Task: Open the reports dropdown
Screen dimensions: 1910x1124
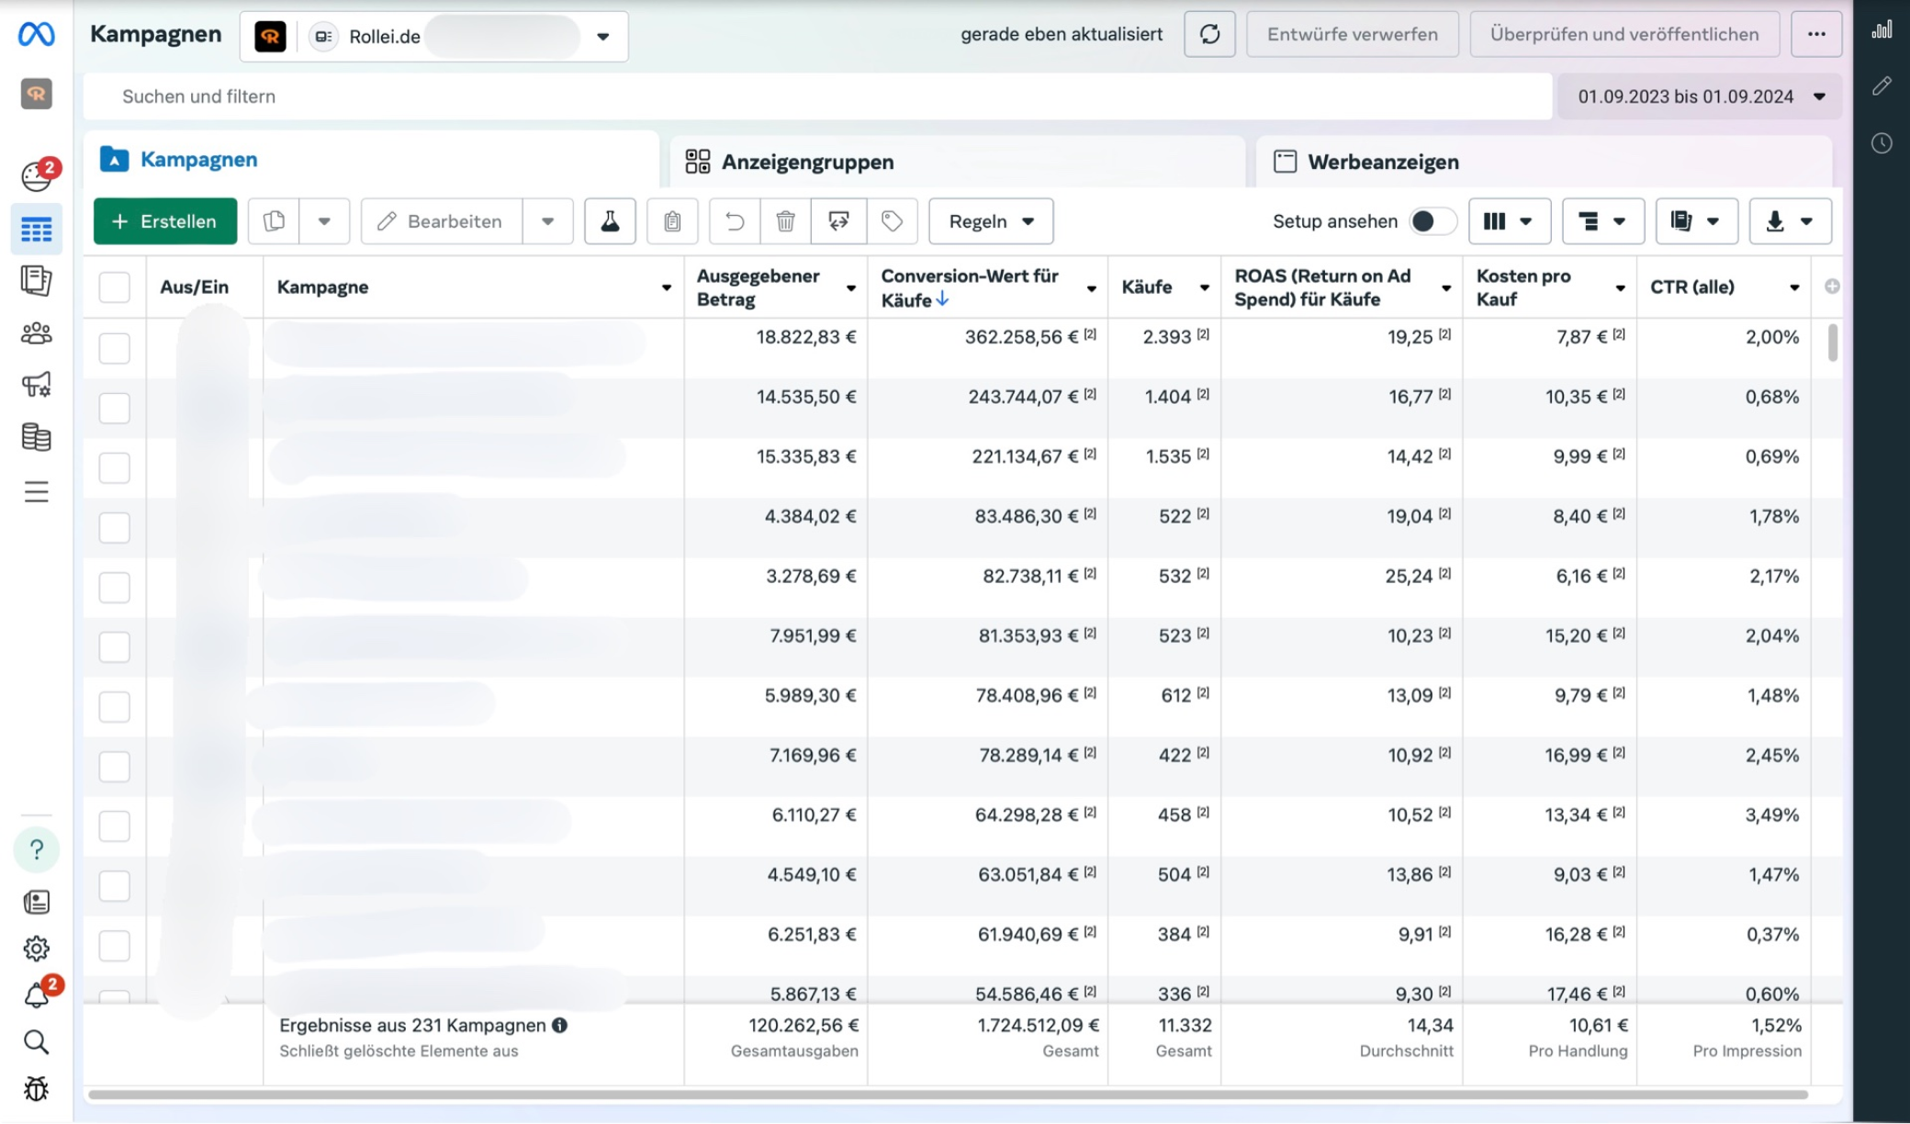Action: pos(1696,221)
